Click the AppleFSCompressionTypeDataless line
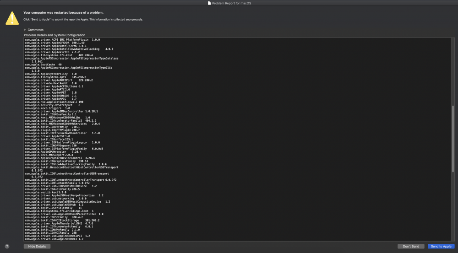Viewport: 458px width, 253px height. 71,59
